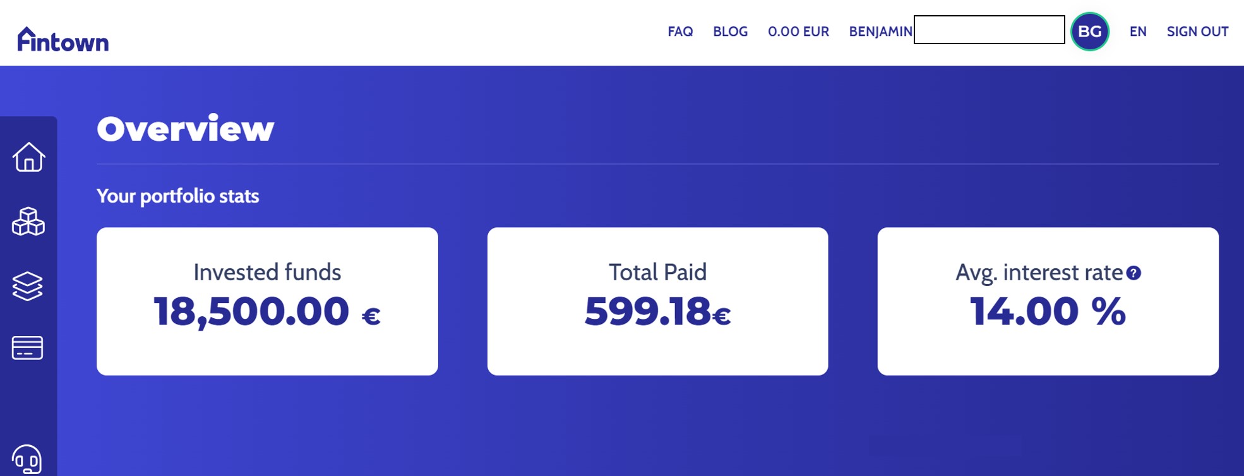Click the average interest rate help icon

(1134, 273)
